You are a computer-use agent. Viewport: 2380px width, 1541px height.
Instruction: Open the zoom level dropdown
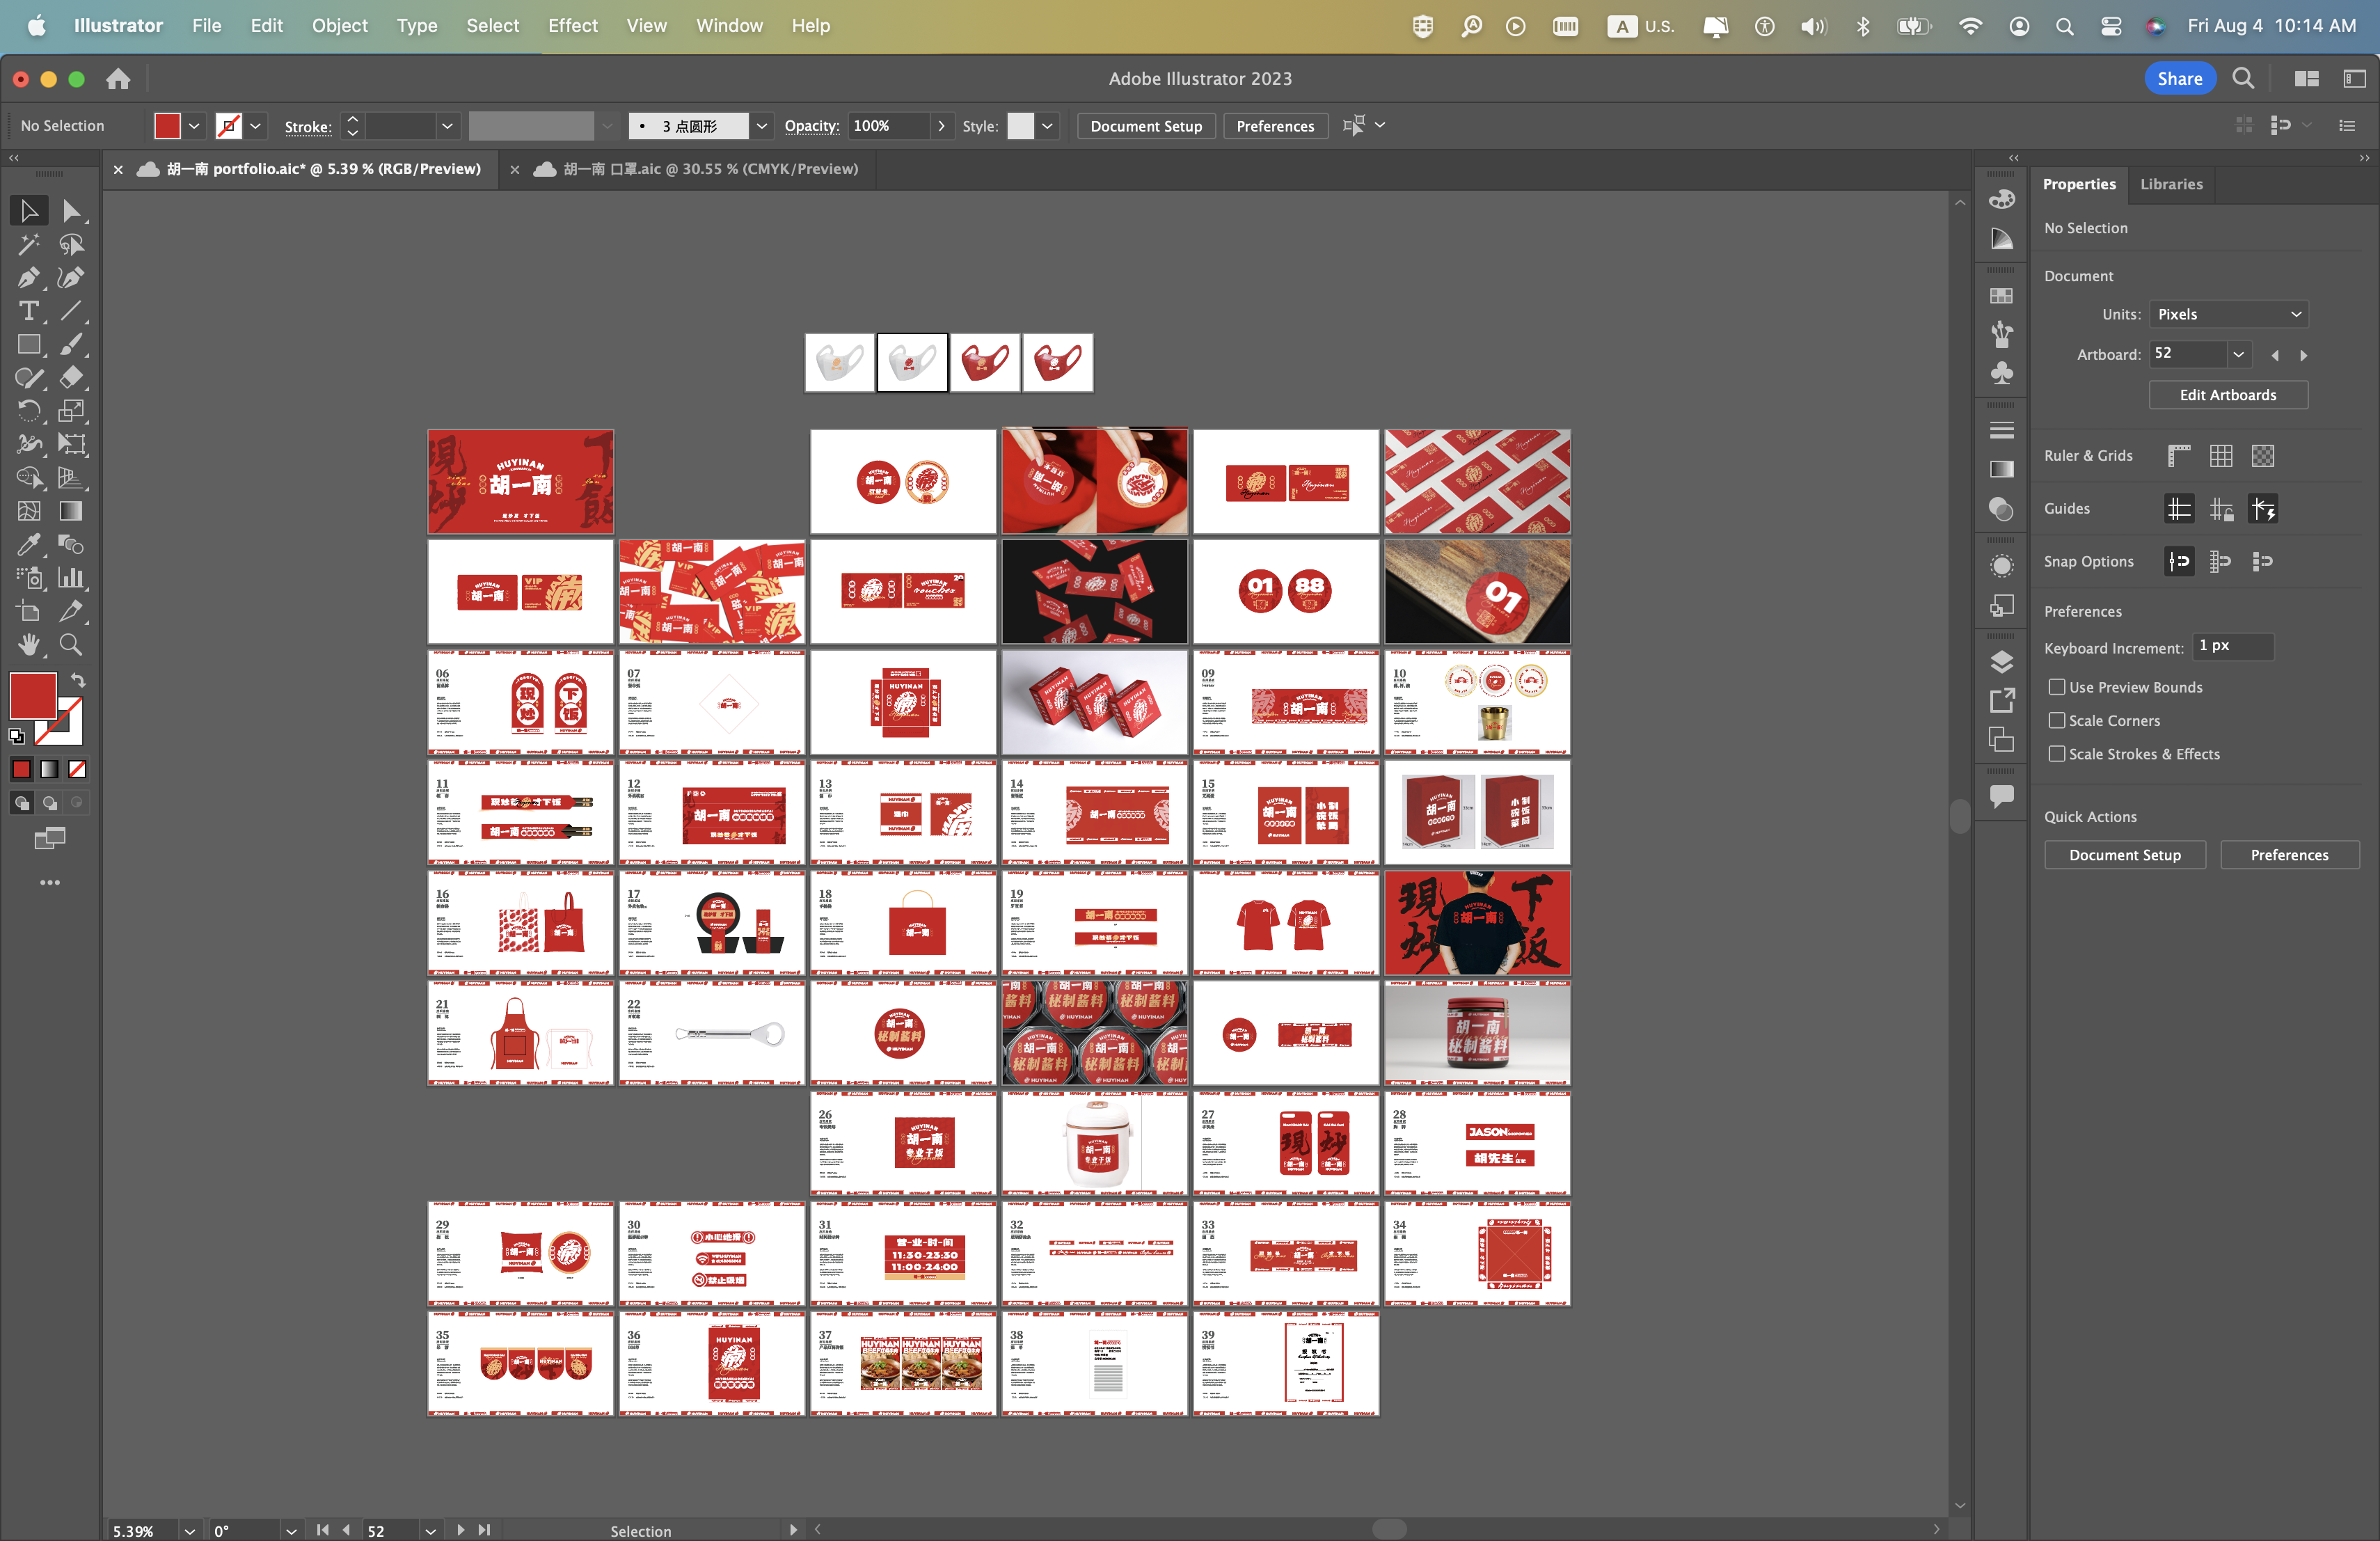click(x=189, y=1531)
